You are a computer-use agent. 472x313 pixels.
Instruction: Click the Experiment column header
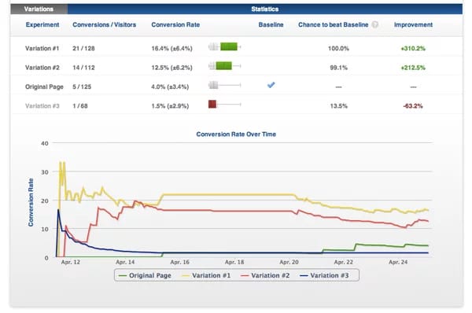tap(42, 24)
